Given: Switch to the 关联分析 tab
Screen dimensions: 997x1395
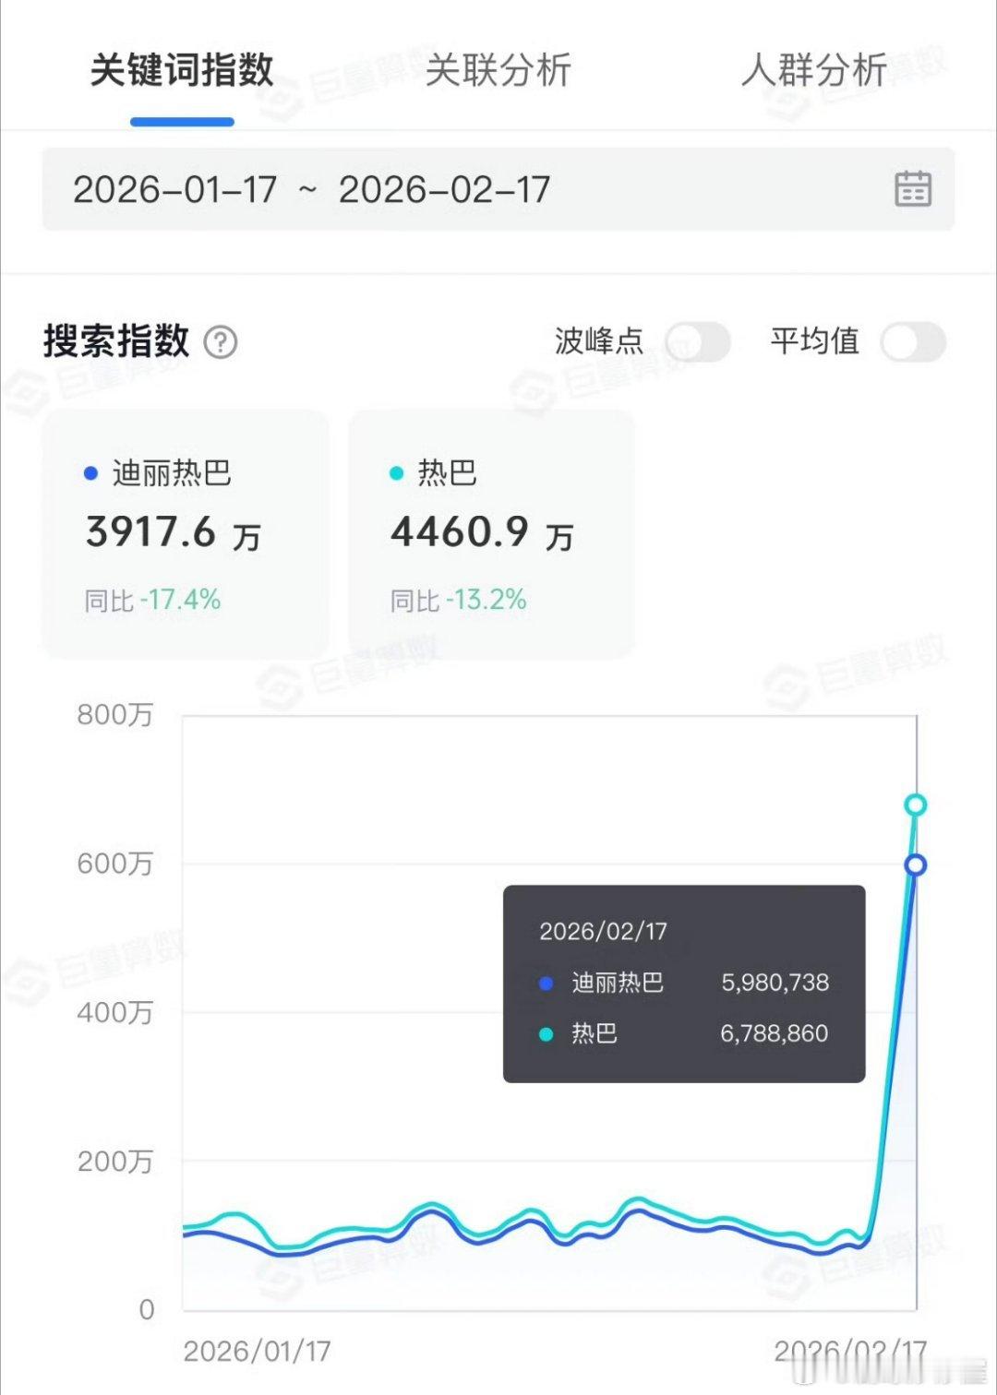Looking at the screenshot, I should [498, 70].
